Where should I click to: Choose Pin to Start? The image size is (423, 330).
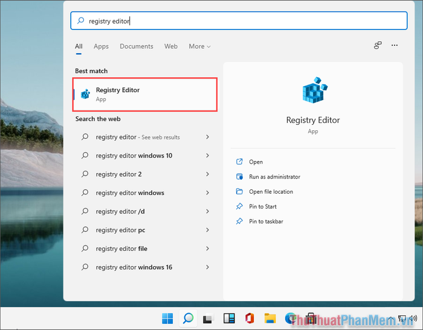(x=263, y=206)
